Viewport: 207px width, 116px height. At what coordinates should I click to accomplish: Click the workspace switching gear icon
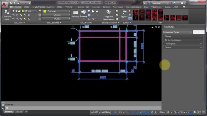pyautogui.click(x=168, y=112)
